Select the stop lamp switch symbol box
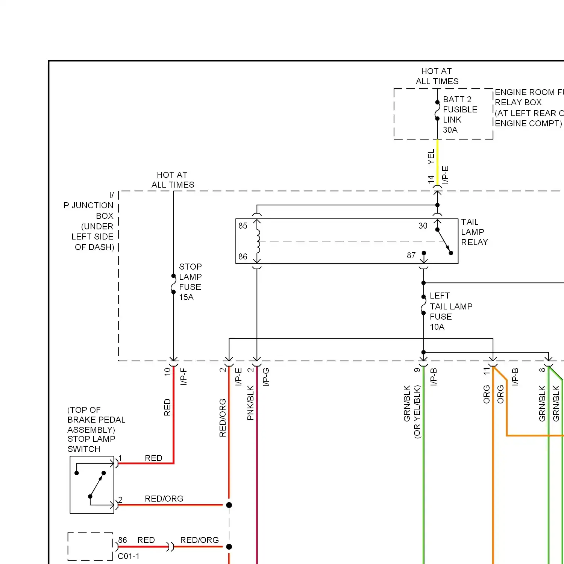564x564 pixels. pos(92,485)
